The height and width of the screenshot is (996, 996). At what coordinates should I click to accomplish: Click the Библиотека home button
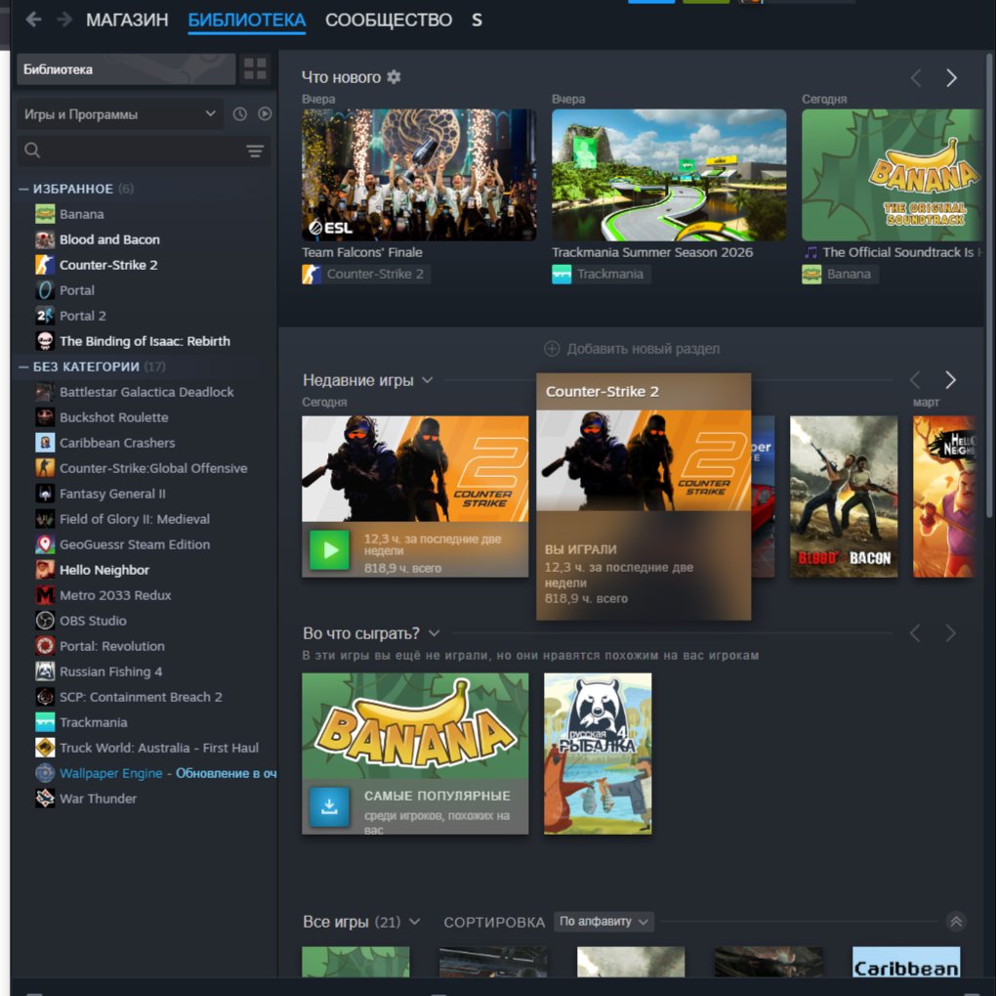[x=126, y=68]
